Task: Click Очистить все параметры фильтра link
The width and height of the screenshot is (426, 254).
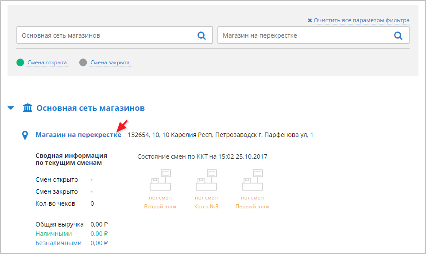Action: click(x=361, y=20)
